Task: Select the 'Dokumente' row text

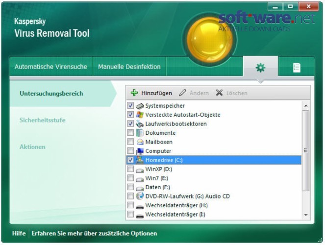Action: (160, 133)
